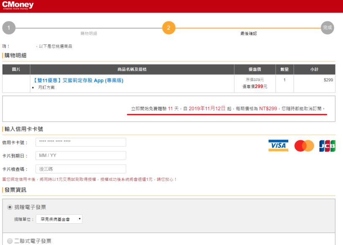Select the 二聯式電子發票 radio button
The width and height of the screenshot is (343, 245).
[x=10, y=241]
